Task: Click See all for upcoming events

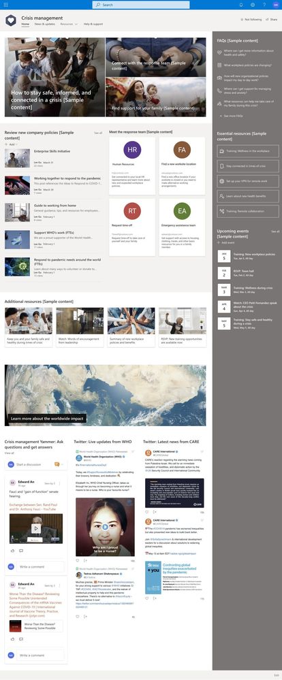Action: pyautogui.click(x=275, y=231)
